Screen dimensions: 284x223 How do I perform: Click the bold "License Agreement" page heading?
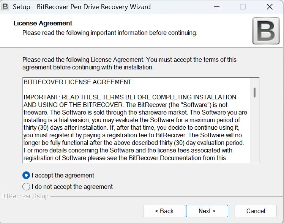tap(43, 23)
